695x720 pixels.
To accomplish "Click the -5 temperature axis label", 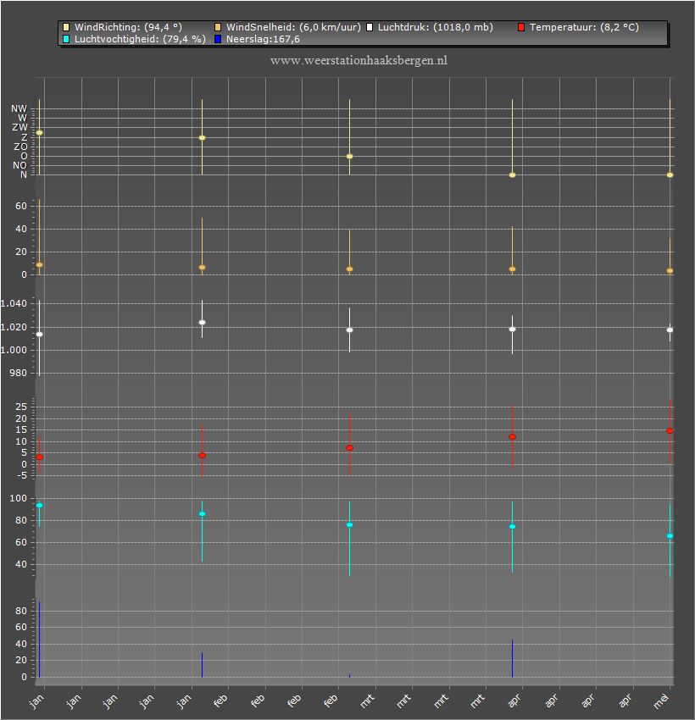I will click(21, 476).
